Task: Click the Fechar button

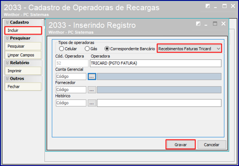Action: (23, 87)
